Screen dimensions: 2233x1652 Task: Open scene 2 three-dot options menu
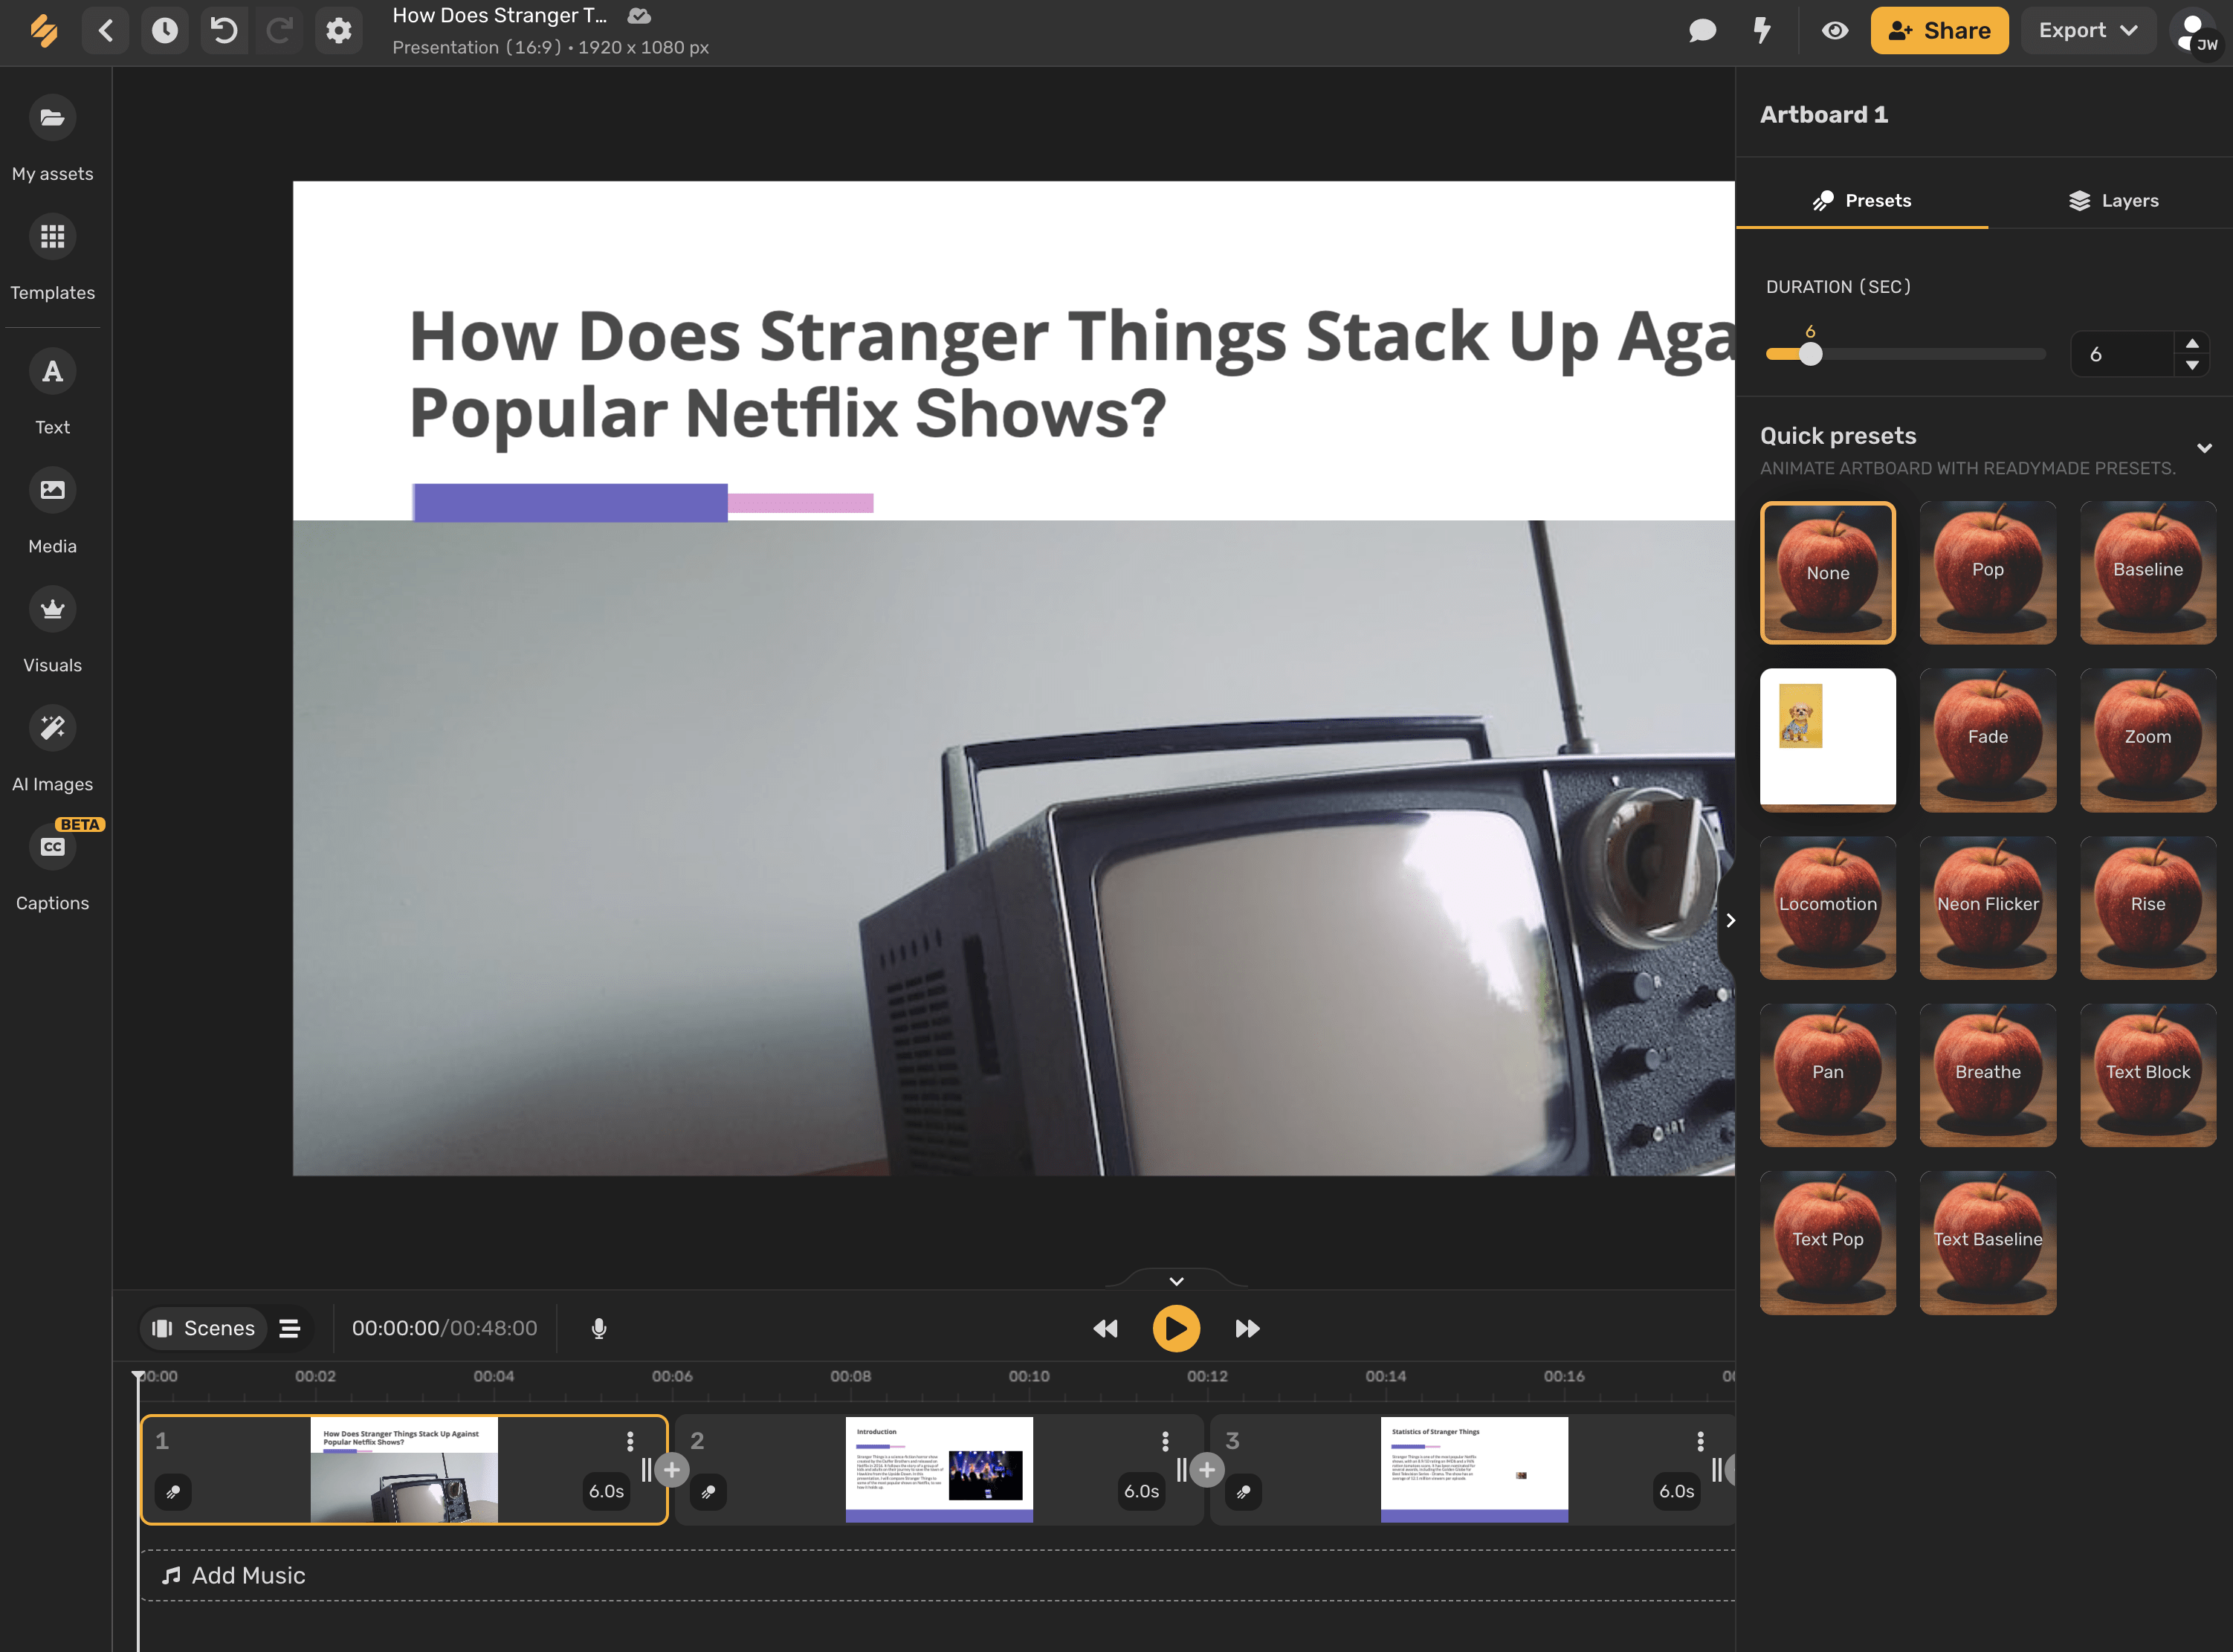pyautogui.click(x=1166, y=1441)
